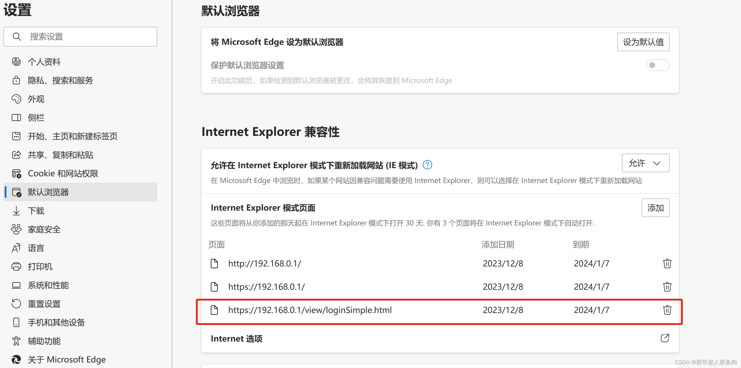Click the Microsoft Edge logo icon
741x368 pixels.
click(16, 360)
